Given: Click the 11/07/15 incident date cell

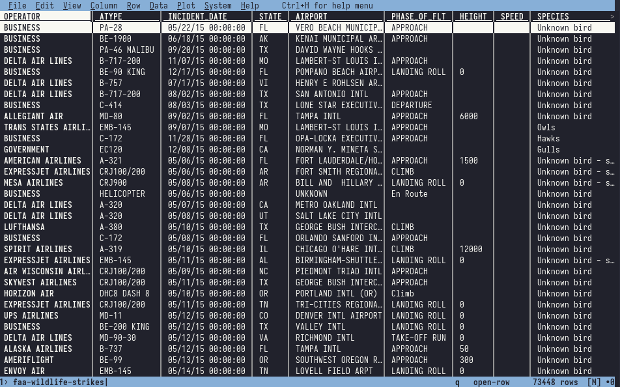Looking at the screenshot, I should point(206,61).
